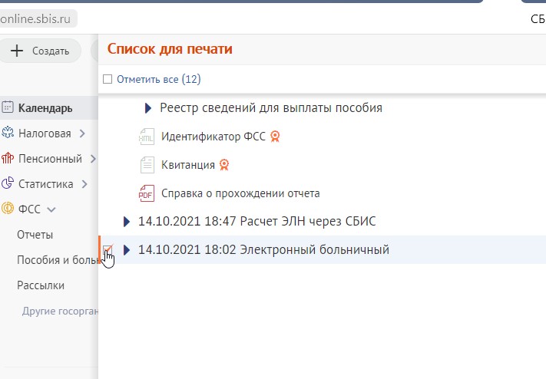The image size is (546, 379).
Task: Select Реестр сведений для выплаты пособия text
Action: tap(271, 108)
